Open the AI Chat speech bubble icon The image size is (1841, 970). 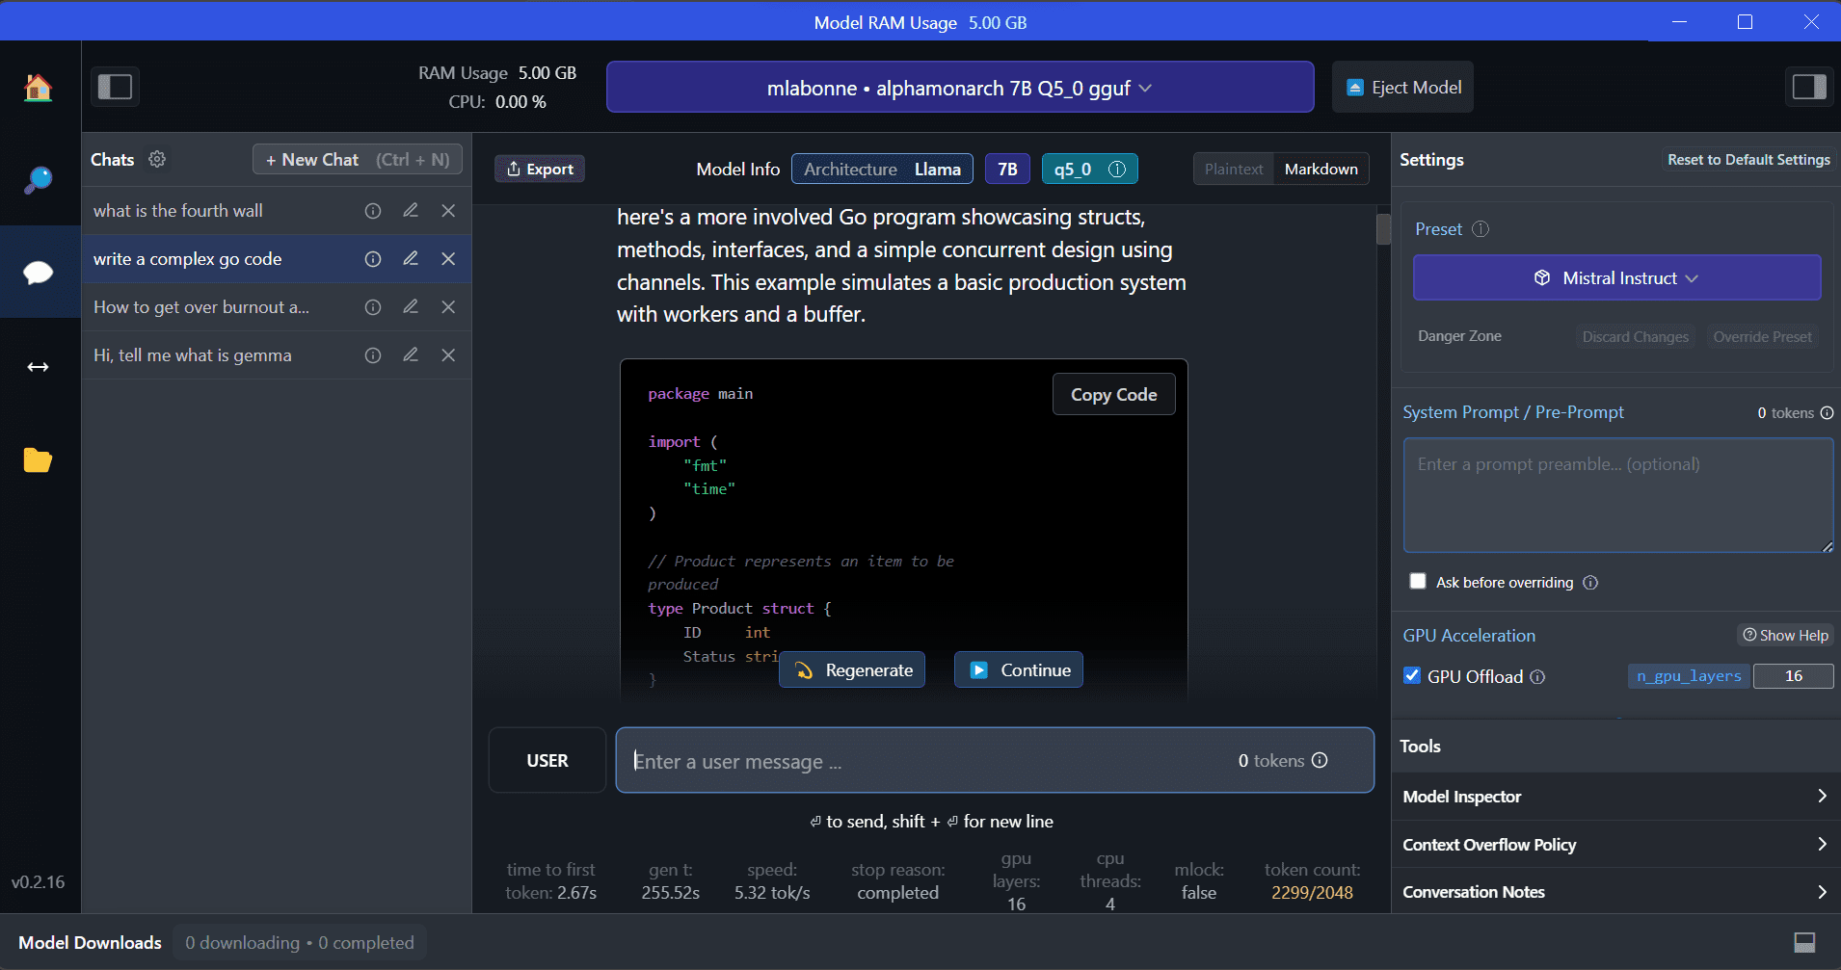click(39, 273)
